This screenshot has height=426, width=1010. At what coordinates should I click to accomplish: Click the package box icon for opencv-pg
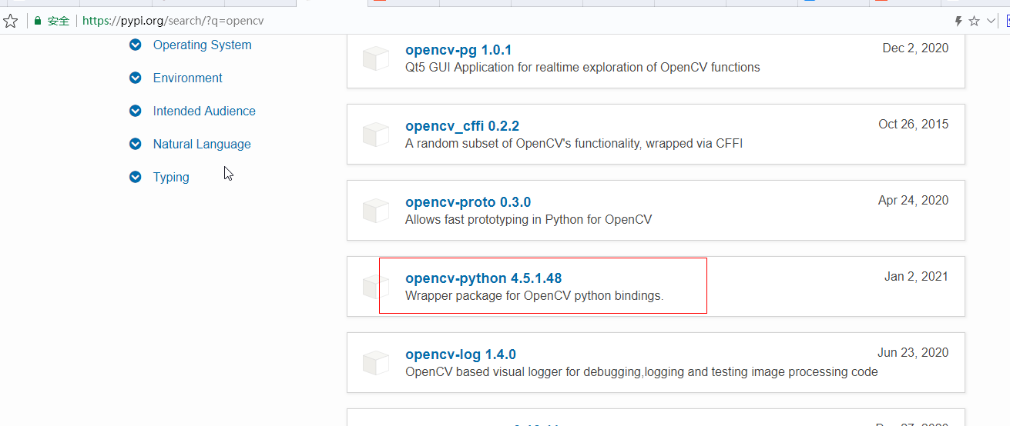point(376,58)
